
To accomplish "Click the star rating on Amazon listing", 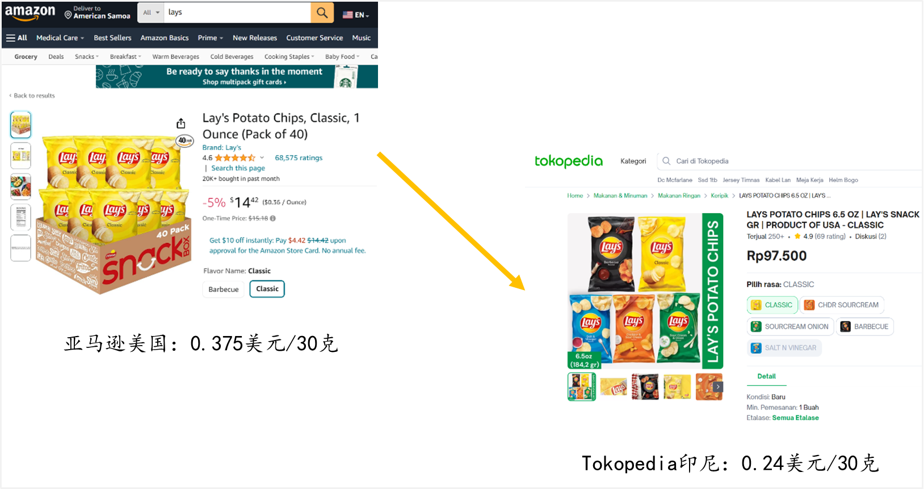I will click(x=235, y=158).
